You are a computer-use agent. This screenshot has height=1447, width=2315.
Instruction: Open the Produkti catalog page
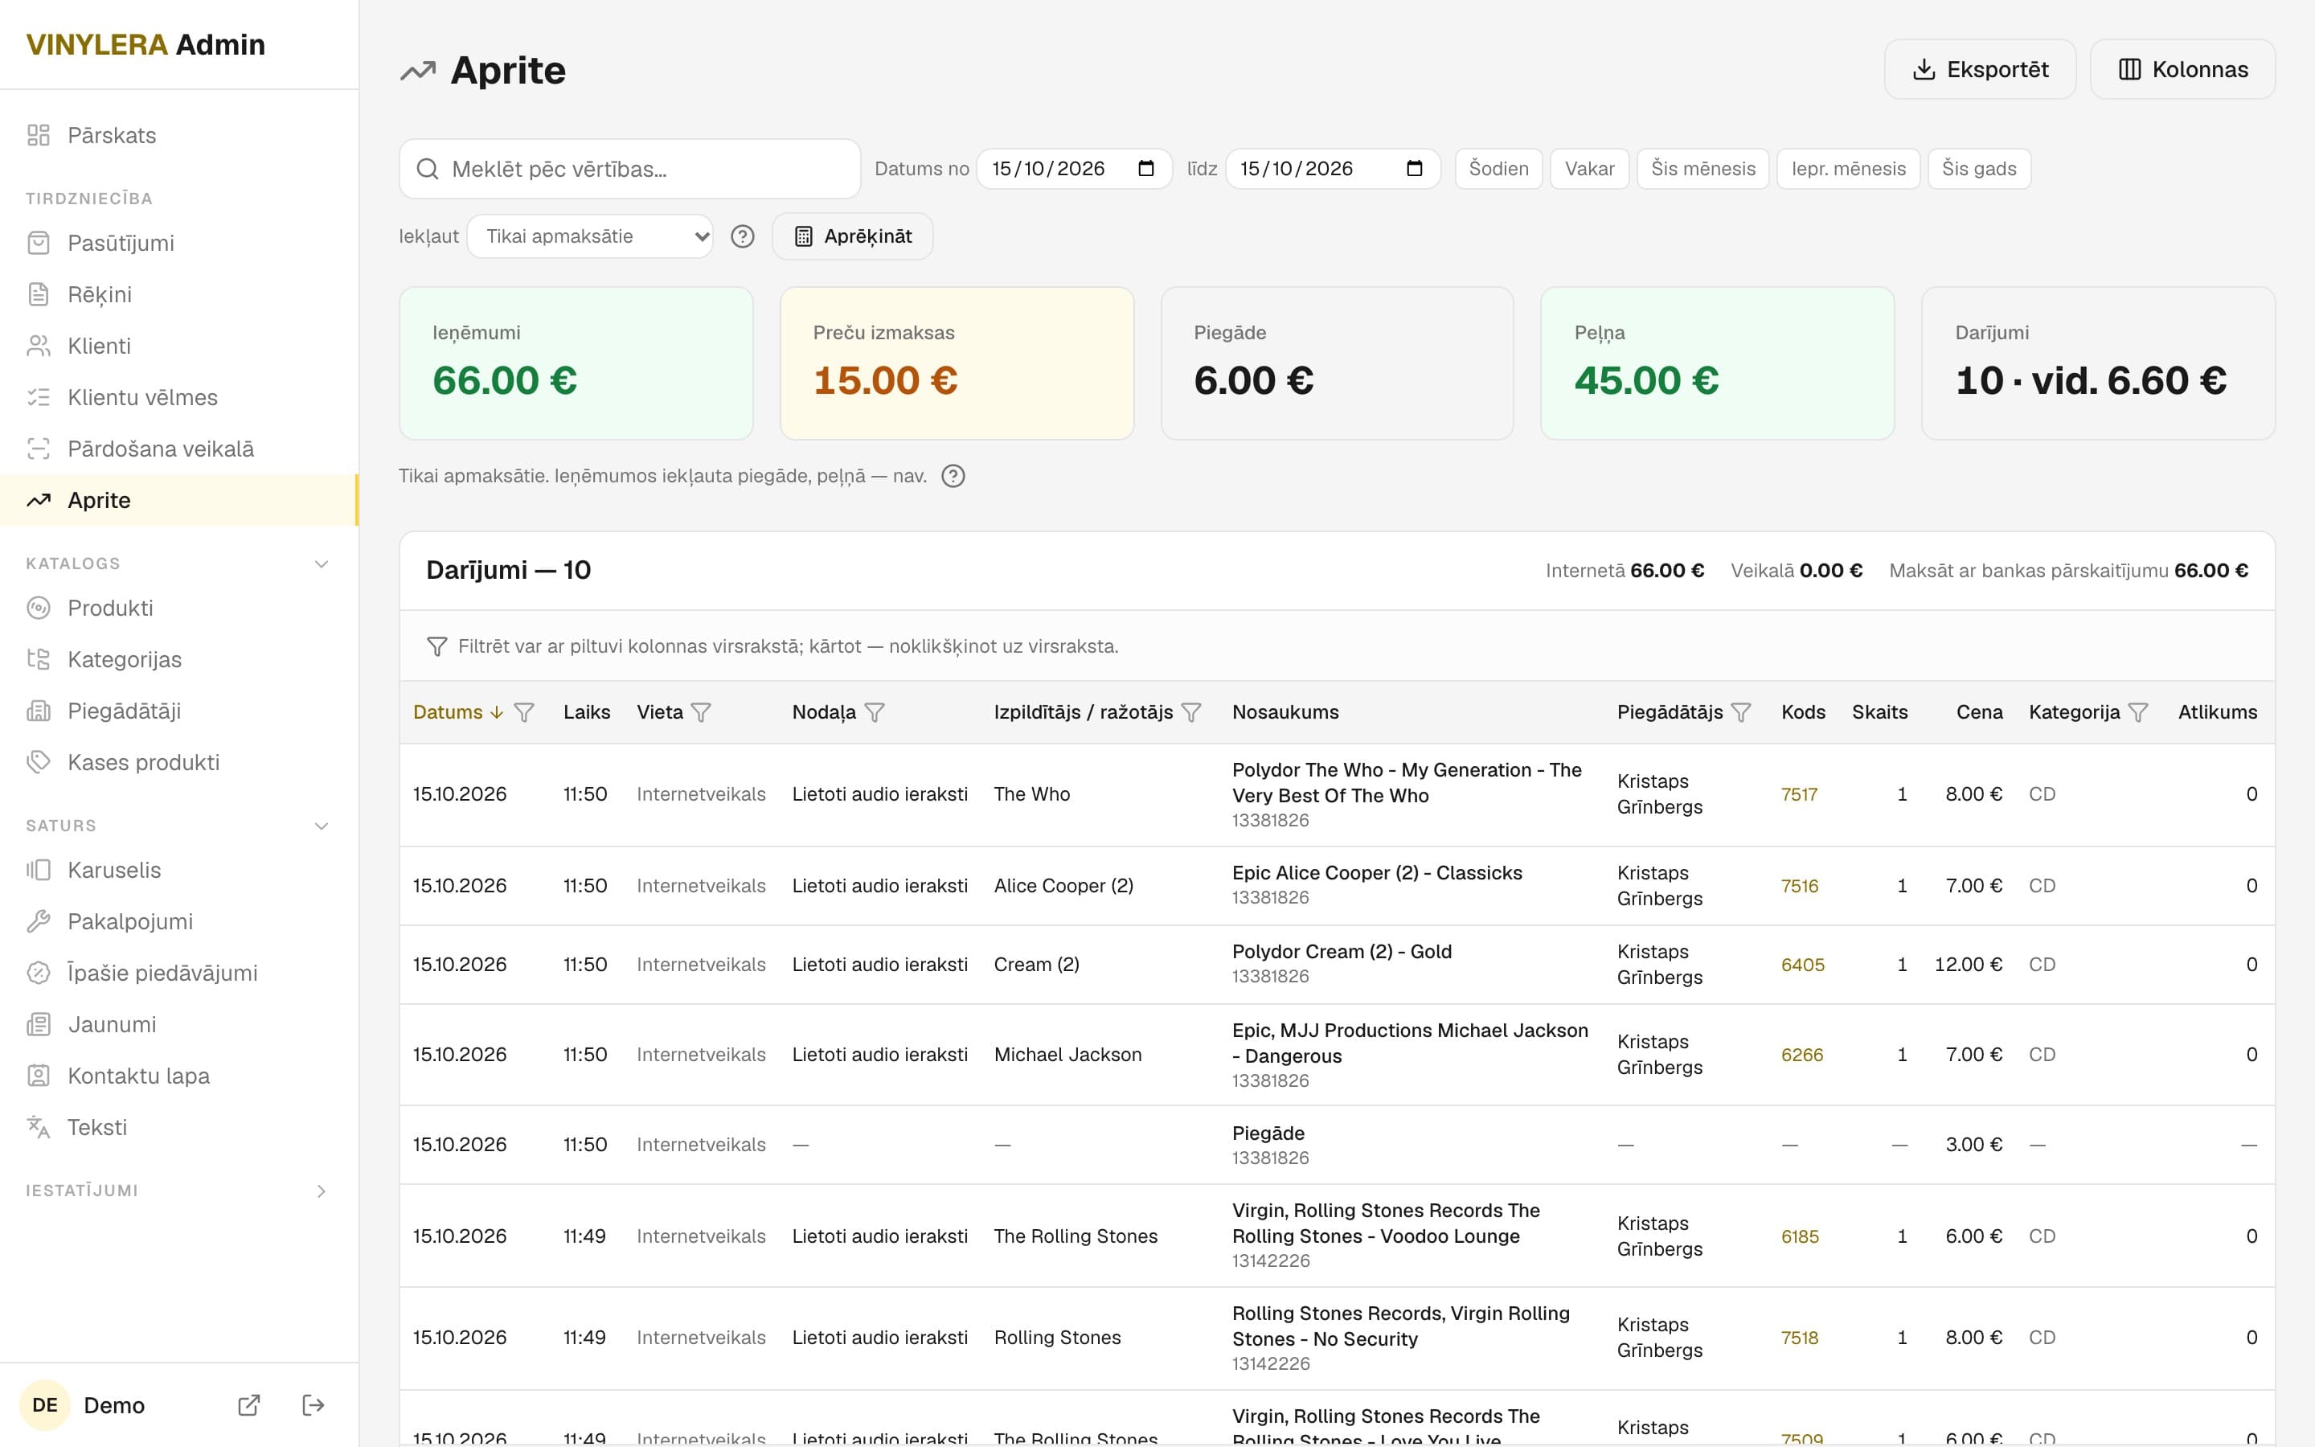[179, 608]
